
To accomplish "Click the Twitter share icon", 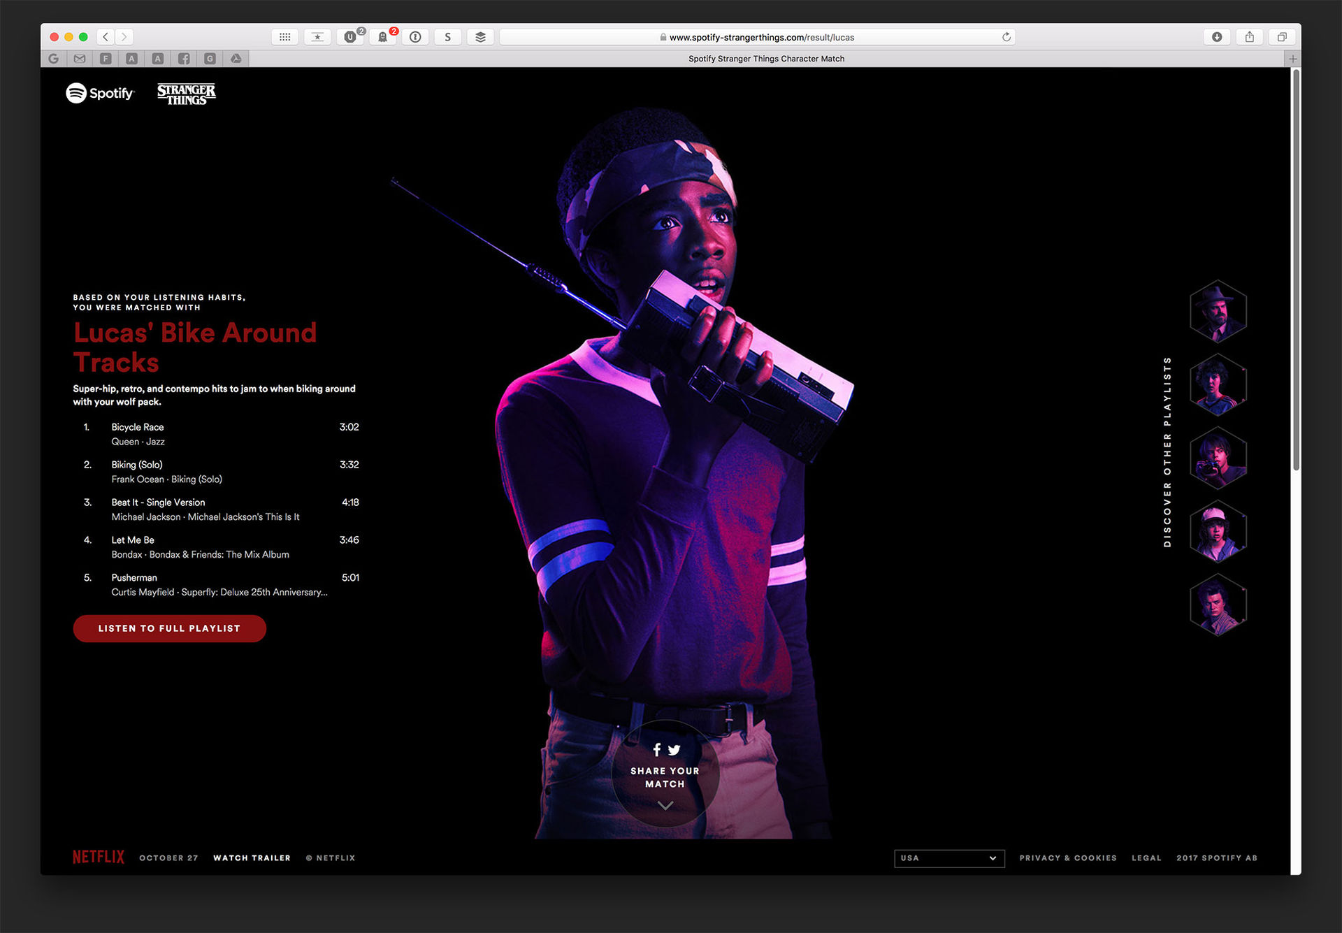I will [674, 750].
